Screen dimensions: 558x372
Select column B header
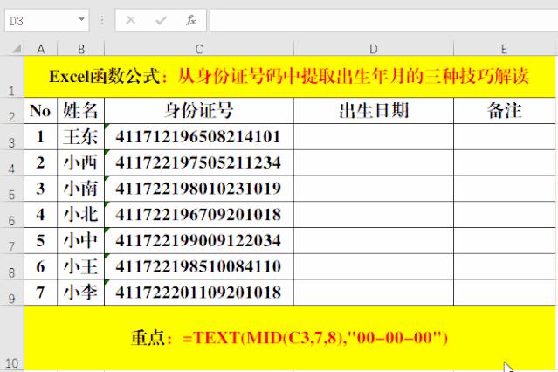coord(81,48)
